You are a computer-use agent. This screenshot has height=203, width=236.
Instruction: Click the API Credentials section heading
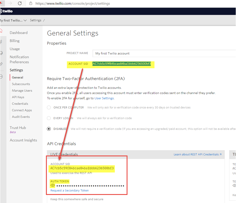(61, 144)
